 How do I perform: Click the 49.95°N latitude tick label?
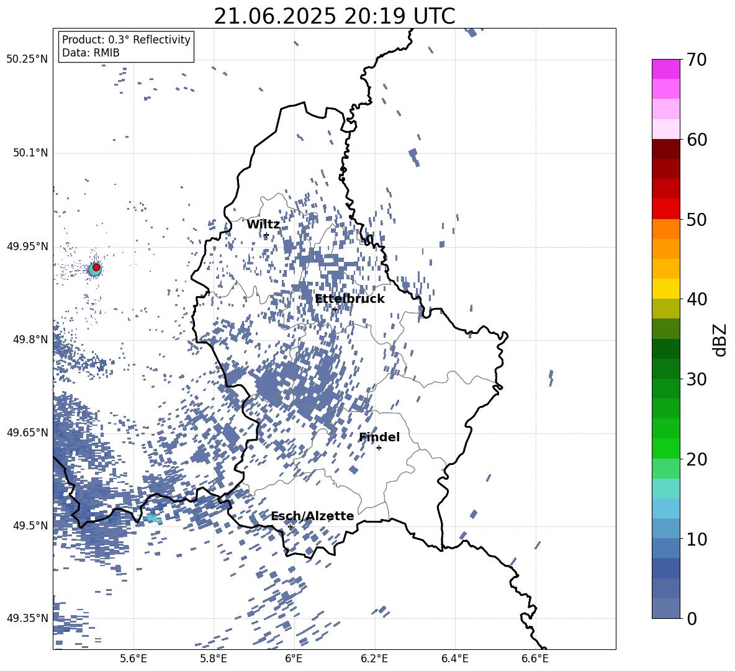[27, 246]
